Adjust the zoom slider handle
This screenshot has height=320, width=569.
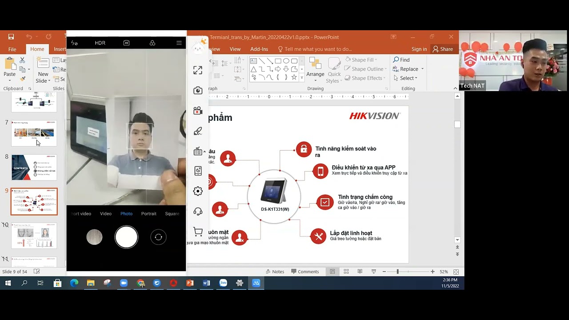pos(397,272)
